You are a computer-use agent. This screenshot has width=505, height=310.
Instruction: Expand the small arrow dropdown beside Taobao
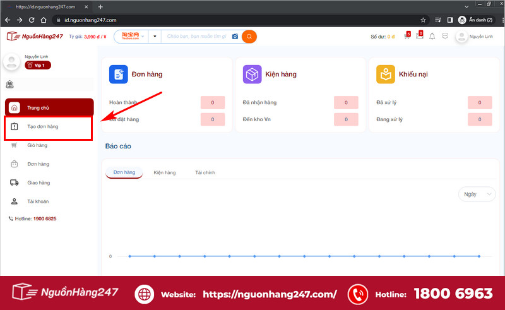click(x=155, y=37)
